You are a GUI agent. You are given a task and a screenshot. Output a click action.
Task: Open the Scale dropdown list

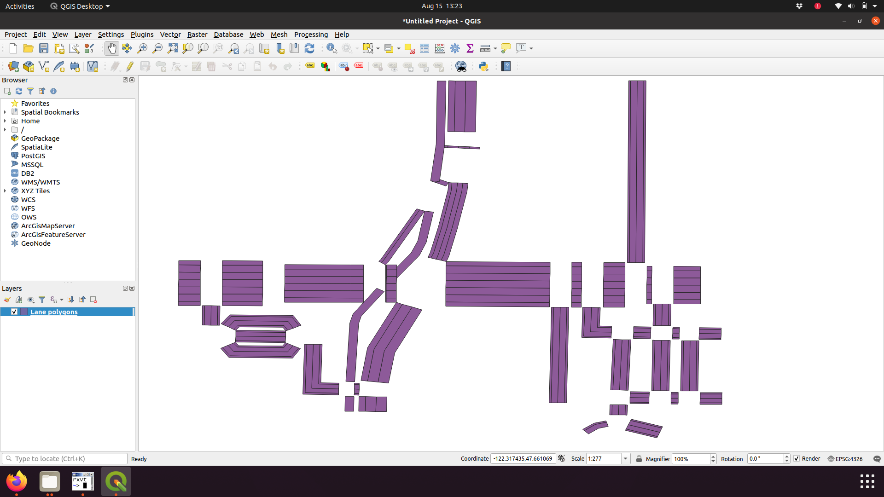pyautogui.click(x=625, y=459)
